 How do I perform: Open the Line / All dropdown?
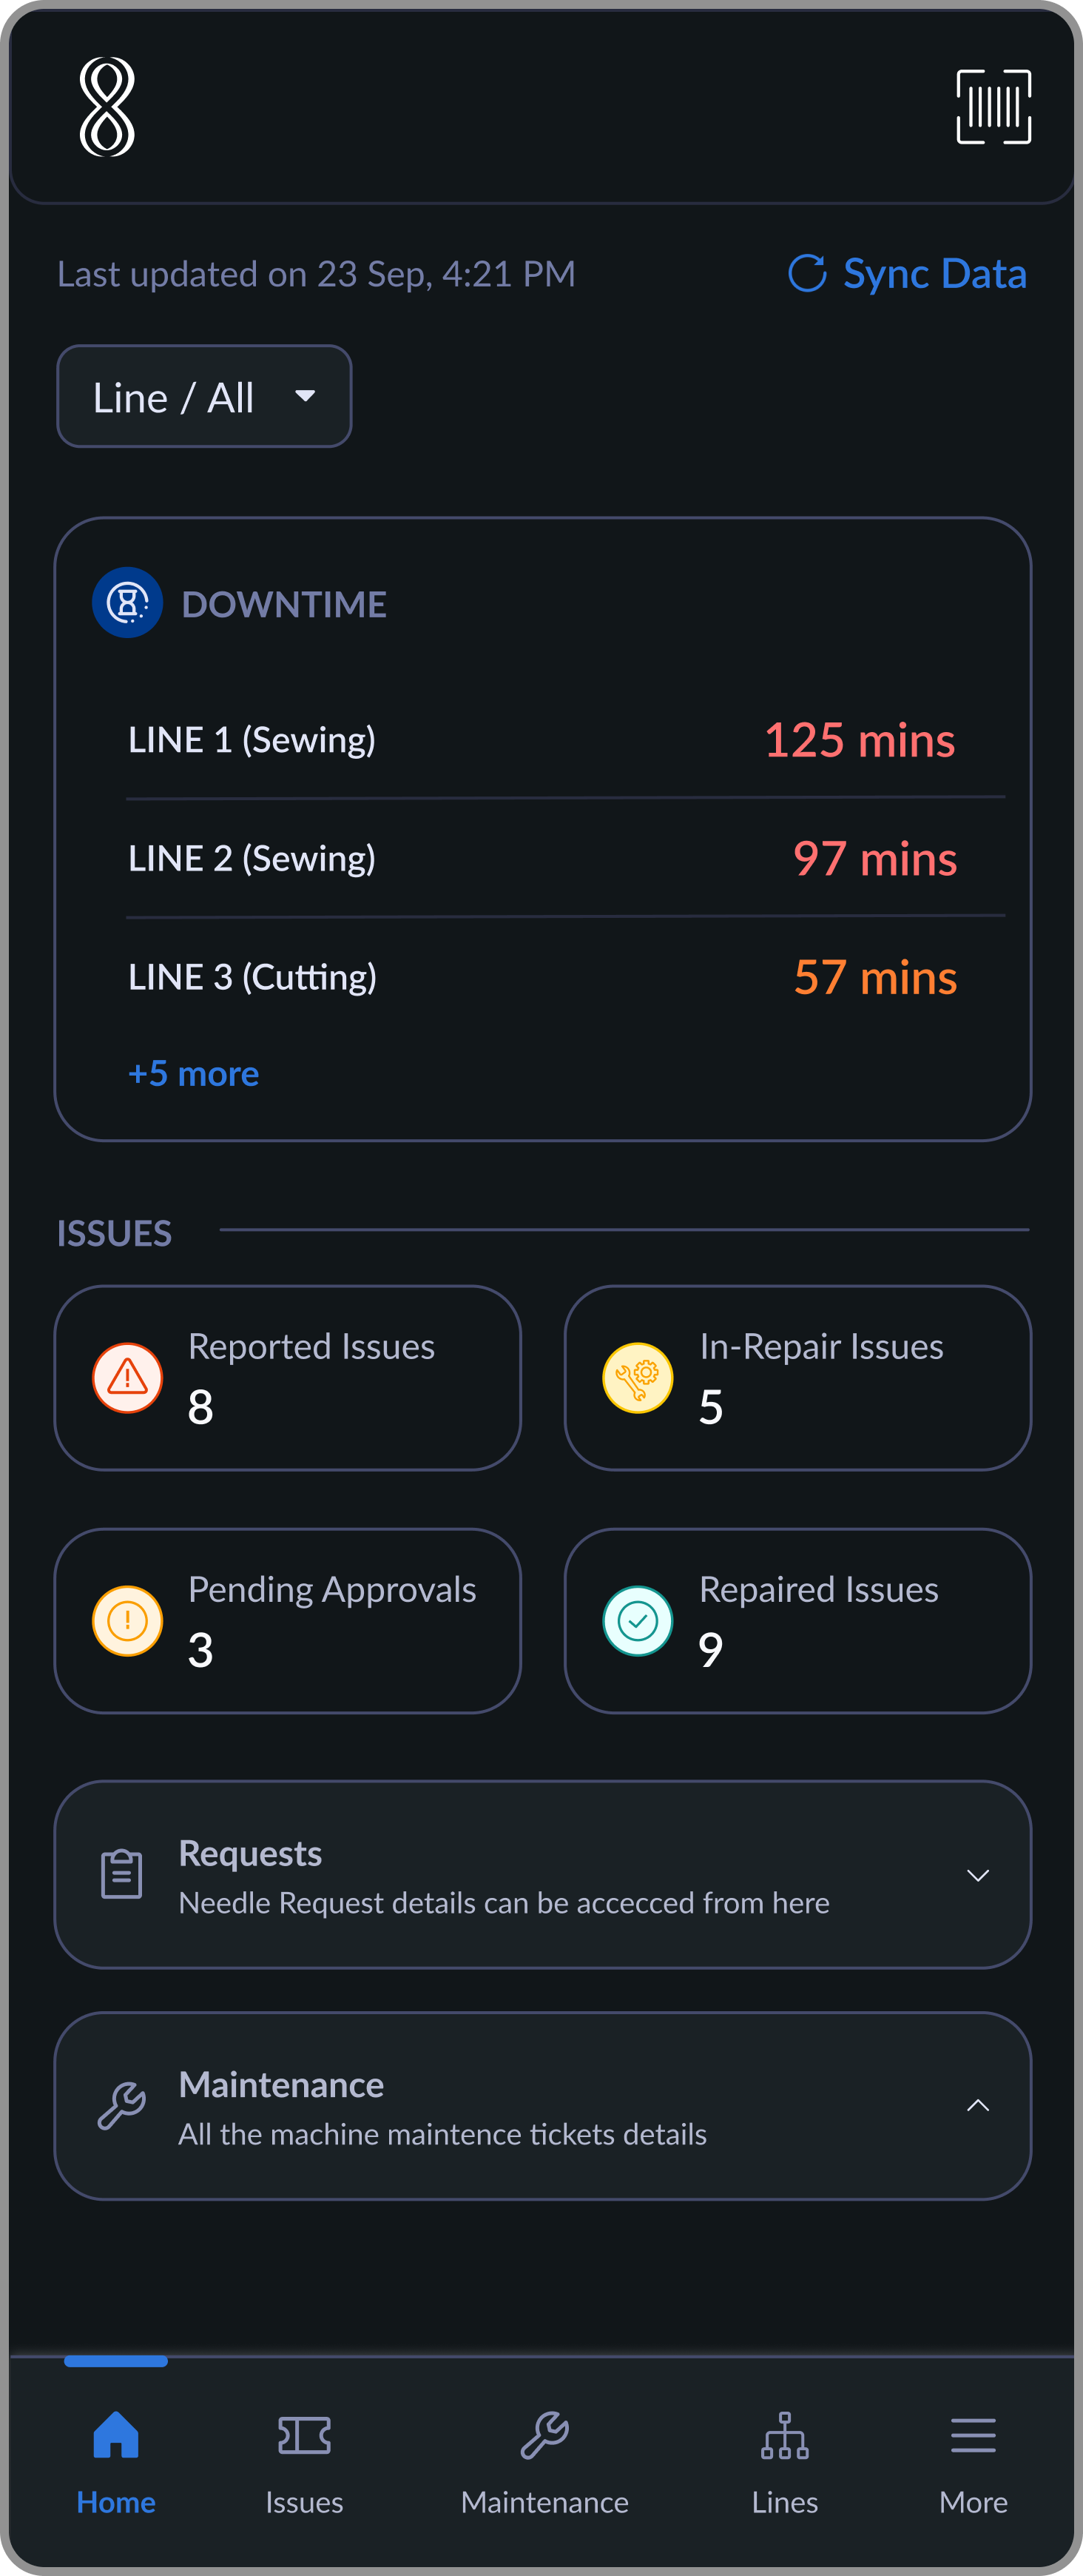(204, 397)
